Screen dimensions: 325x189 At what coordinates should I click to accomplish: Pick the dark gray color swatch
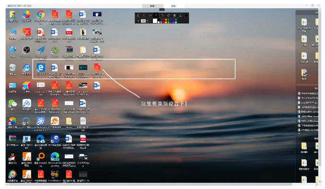tap(161, 20)
